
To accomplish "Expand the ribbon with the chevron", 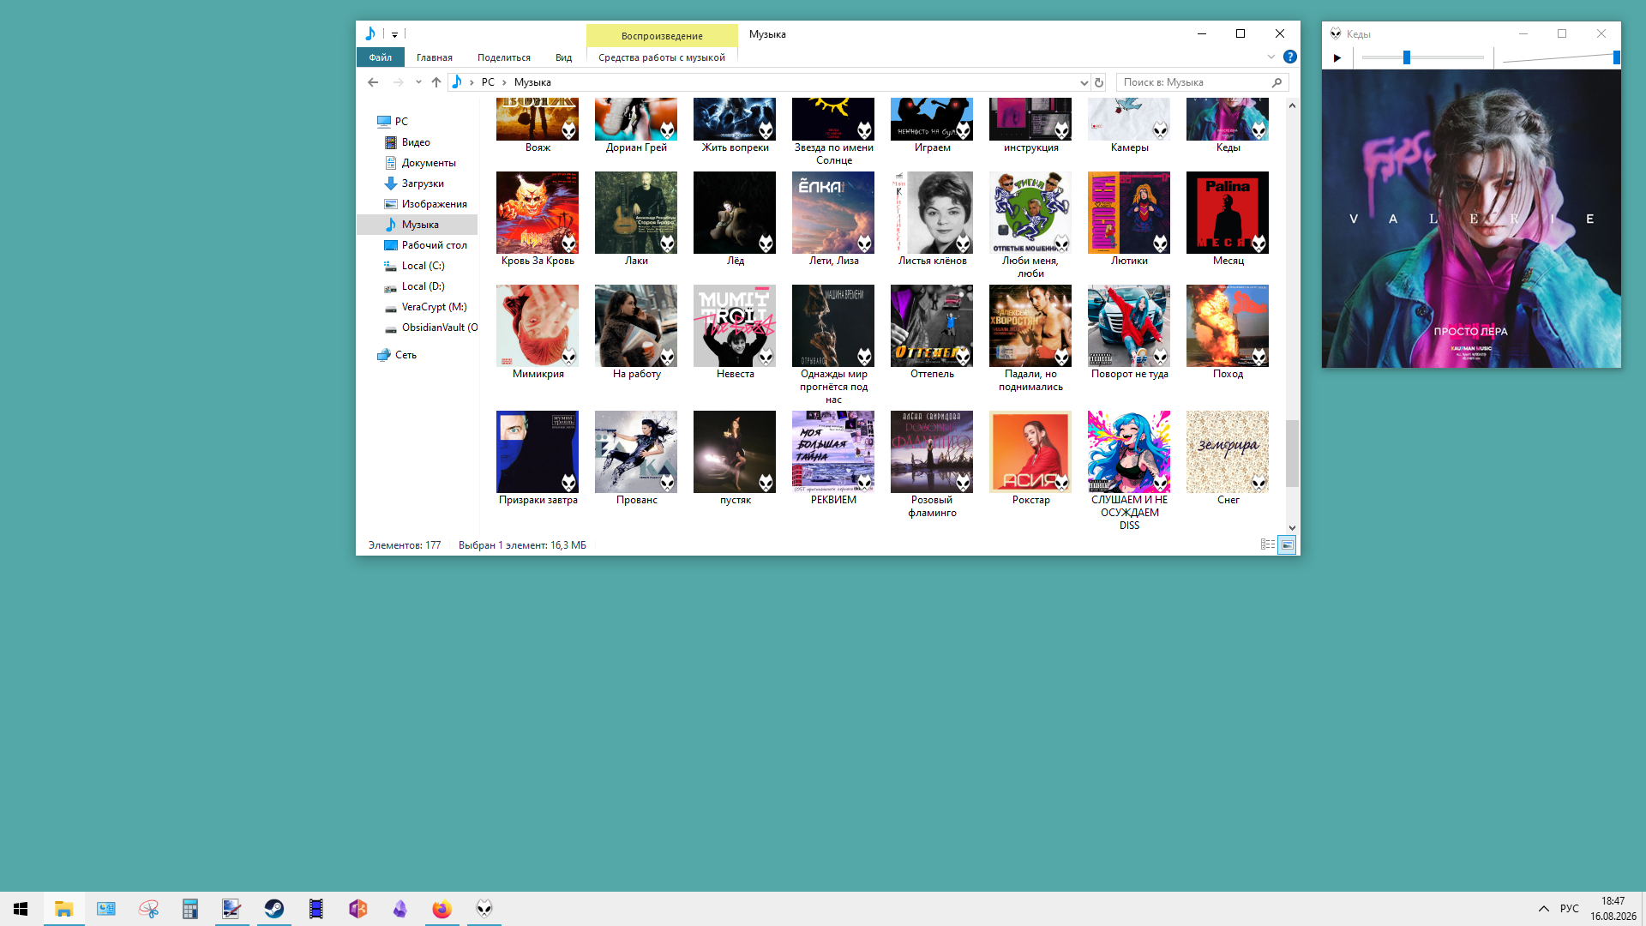I will pyautogui.click(x=1271, y=57).
